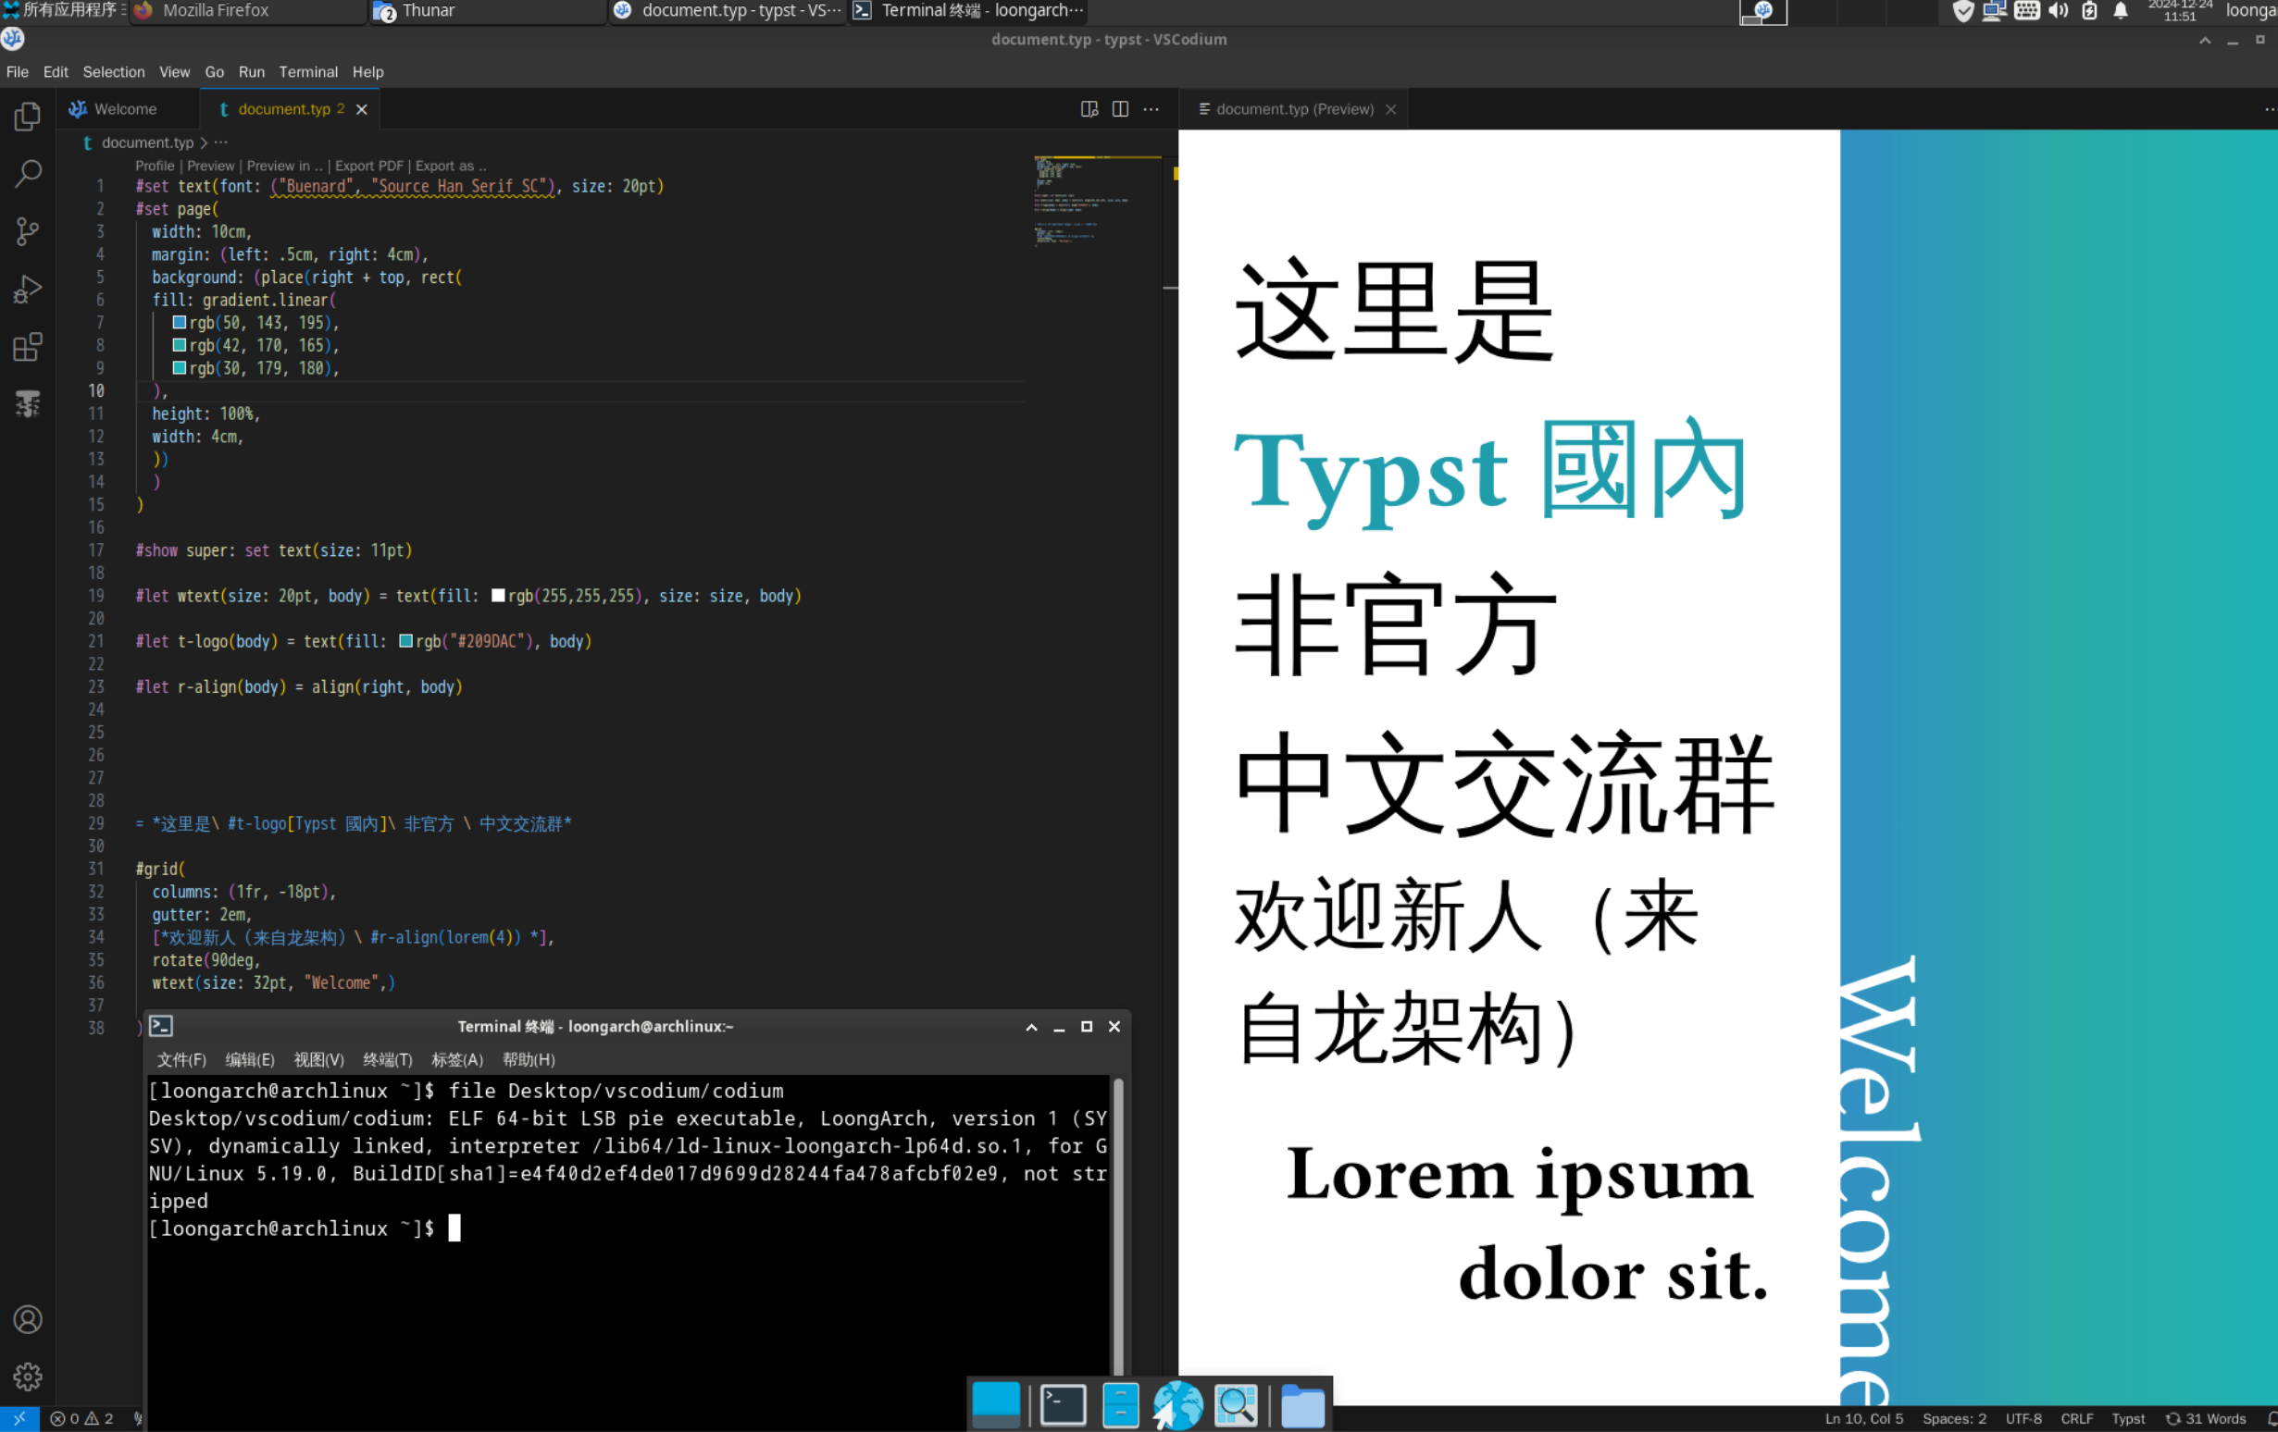Click the white rgb(255,255,255) color swatch
The width and height of the screenshot is (2278, 1432).
[499, 597]
